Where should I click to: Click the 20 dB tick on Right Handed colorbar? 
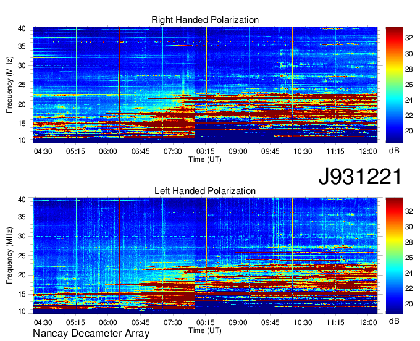[409, 131]
